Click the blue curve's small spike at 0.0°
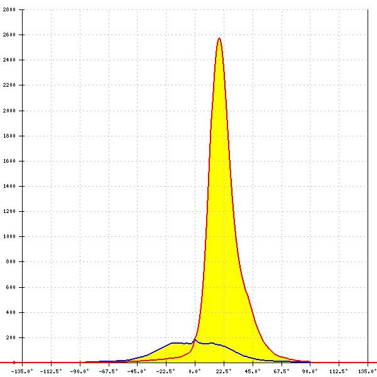The height and width of the screenshot is (377, 377). click(x=195, y=340)
